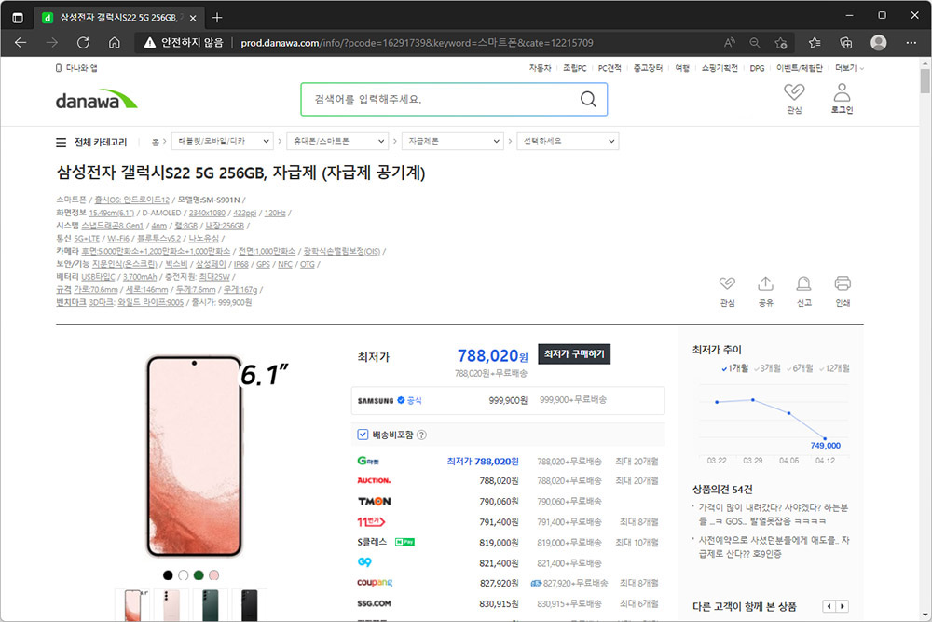Open browser collections icon
932x622 pixels.
click(845, 43)
